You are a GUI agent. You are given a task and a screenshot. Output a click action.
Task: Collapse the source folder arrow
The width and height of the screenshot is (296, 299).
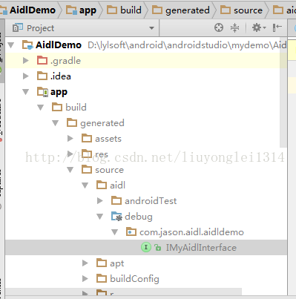coord(70,170)
